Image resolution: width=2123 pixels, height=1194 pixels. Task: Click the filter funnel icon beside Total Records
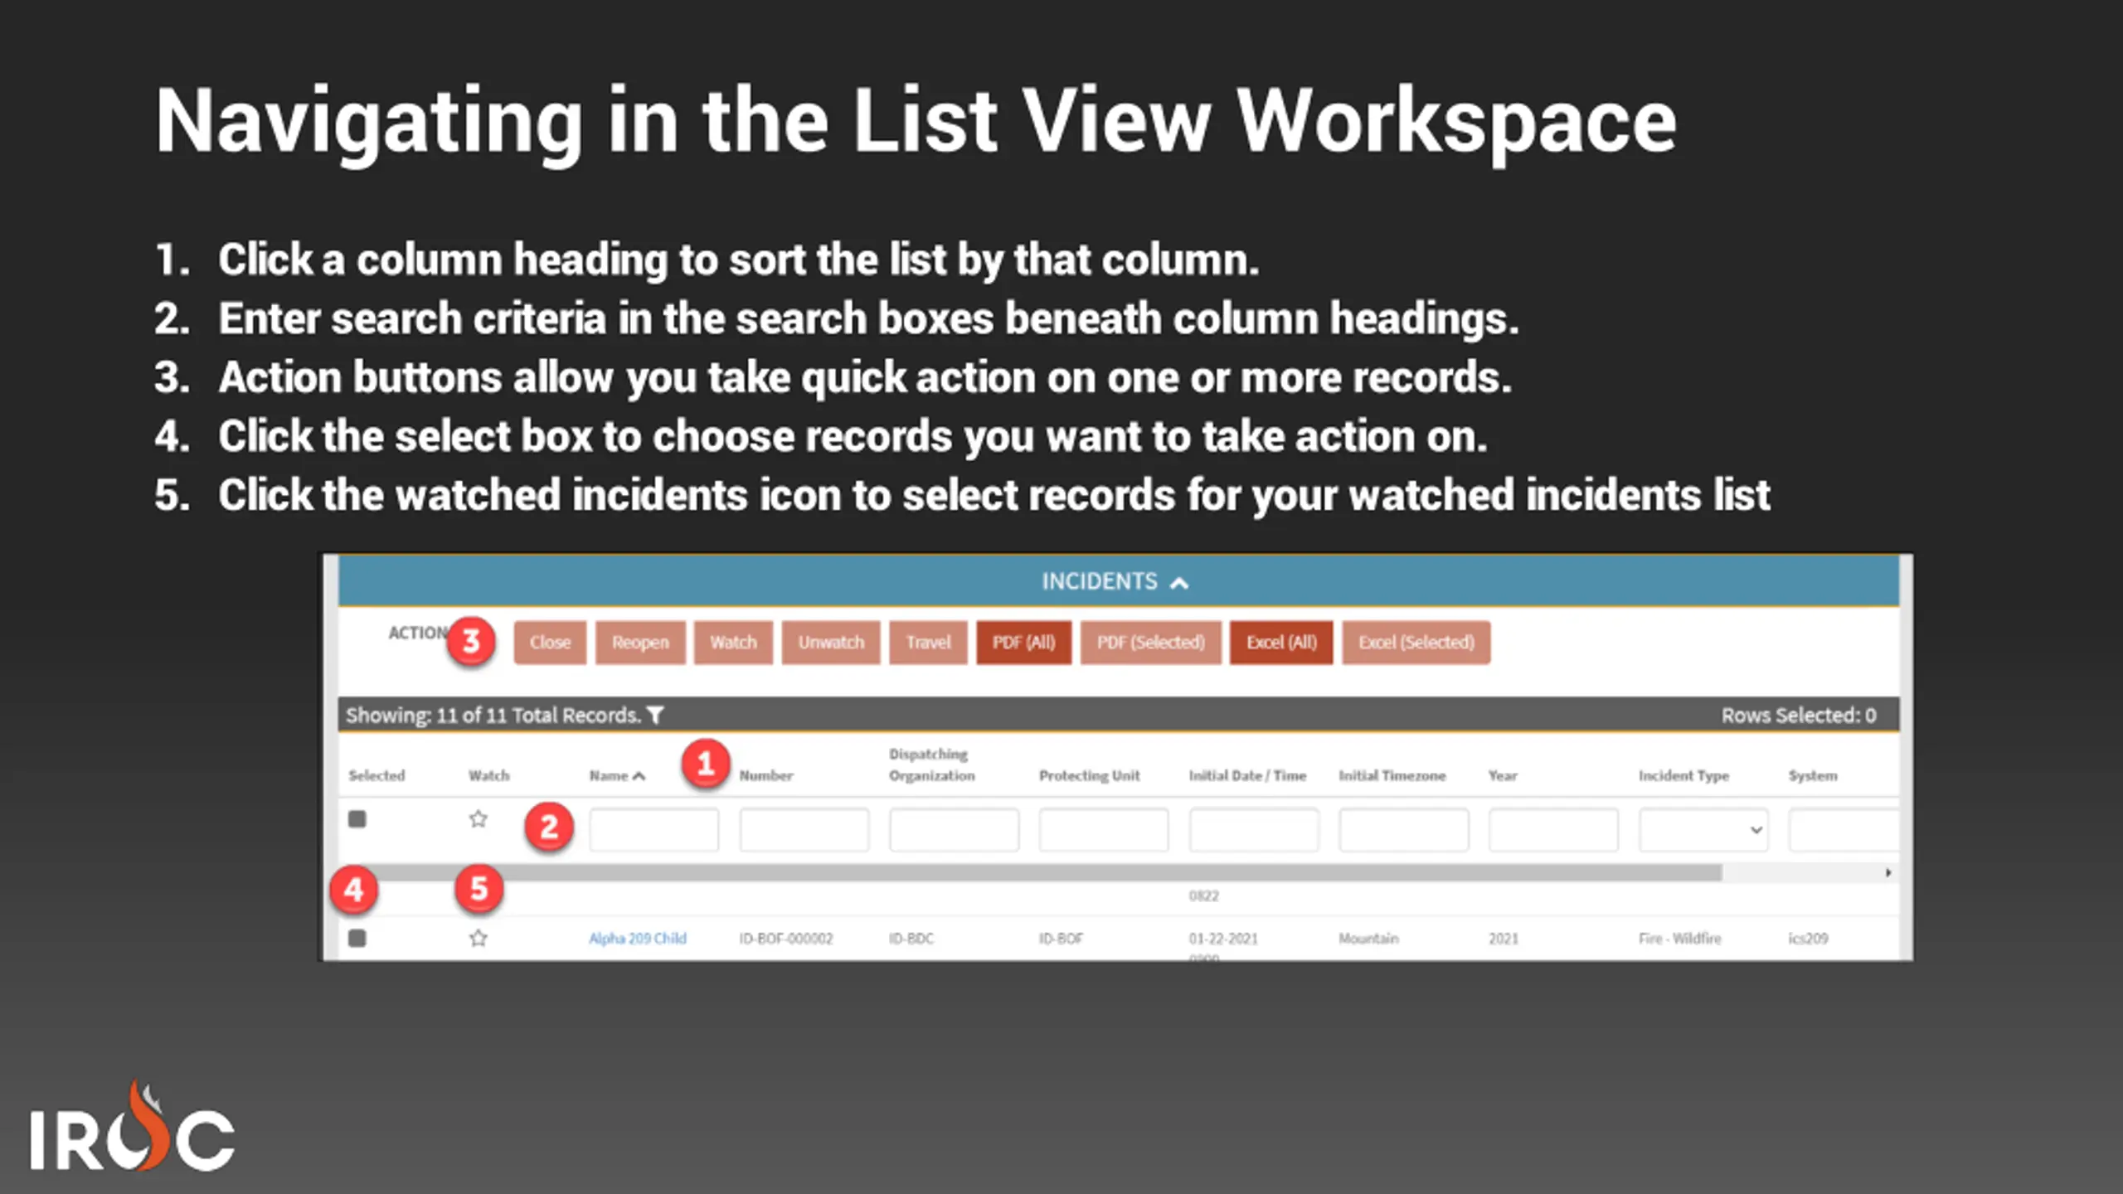[655, 715]
